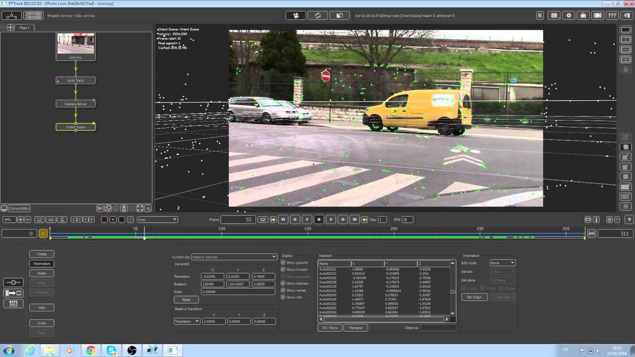Select the Camera Solver node
The width and height of the screenshot is (635, 357).
click(x=75, y=104)
